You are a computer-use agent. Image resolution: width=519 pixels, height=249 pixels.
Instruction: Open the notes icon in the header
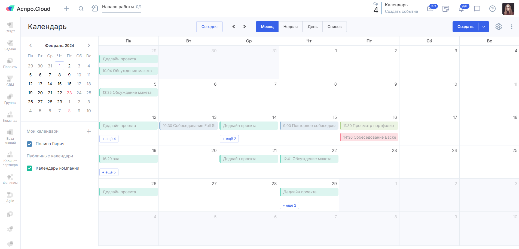[x=446, y=9]
